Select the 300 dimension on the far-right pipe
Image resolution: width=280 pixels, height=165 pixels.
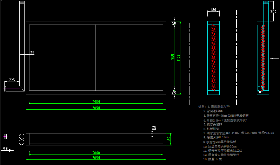pos(273,12)
